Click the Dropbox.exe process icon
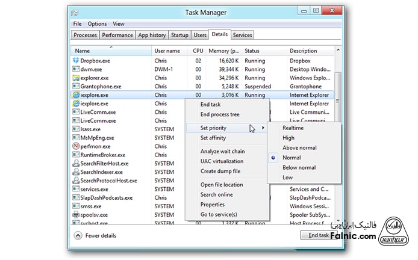 click(76, 61)
